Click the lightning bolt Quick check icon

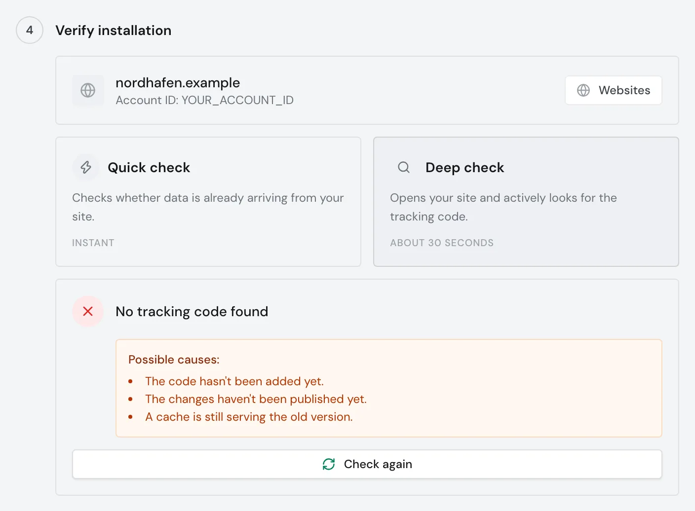[x=86, y=167]
